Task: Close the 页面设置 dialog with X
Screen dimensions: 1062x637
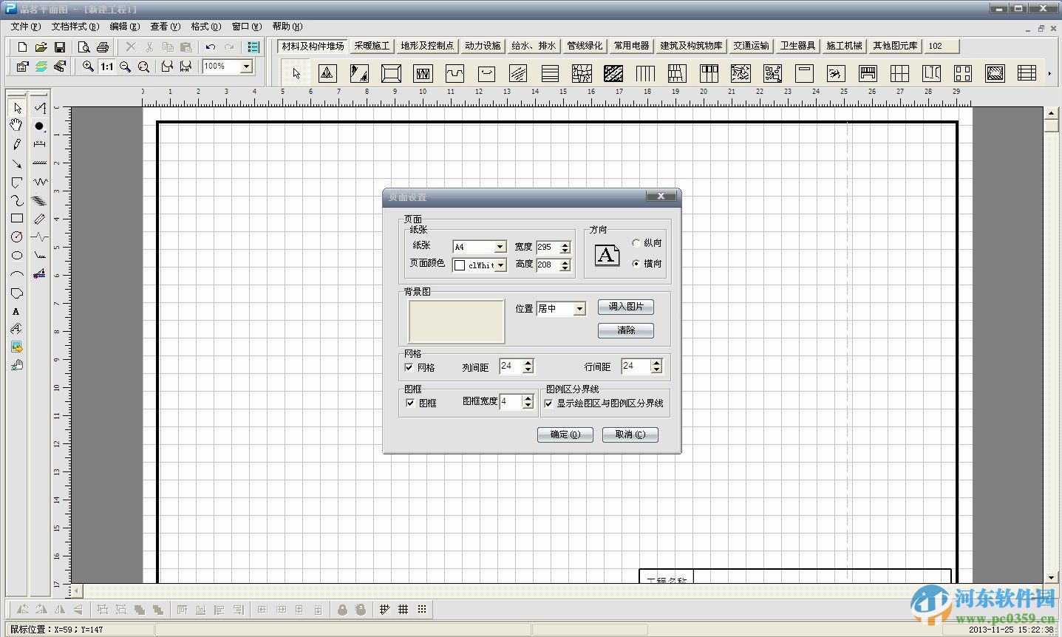Action: (x=661, y=196)
